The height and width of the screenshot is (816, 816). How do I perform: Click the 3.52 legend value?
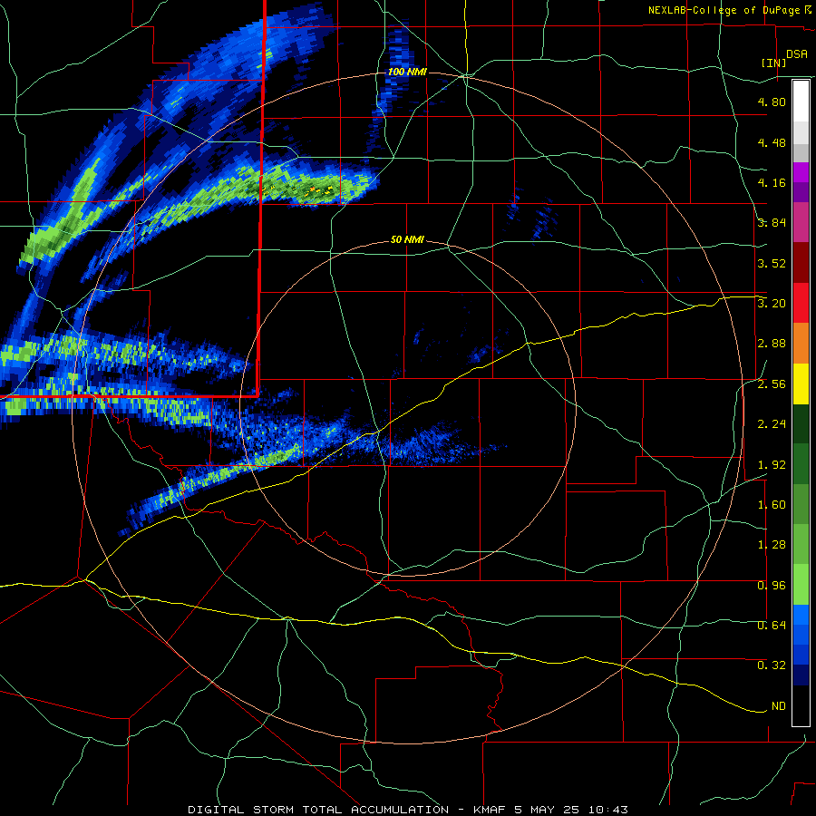click(772, 263)
